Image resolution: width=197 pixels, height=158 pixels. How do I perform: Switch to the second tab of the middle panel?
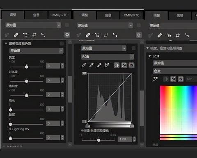click(x=108, y=15)
